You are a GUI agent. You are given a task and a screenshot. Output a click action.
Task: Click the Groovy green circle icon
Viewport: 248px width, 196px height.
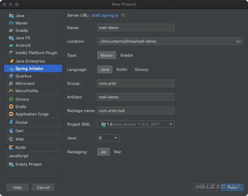(x=11, y=99)
